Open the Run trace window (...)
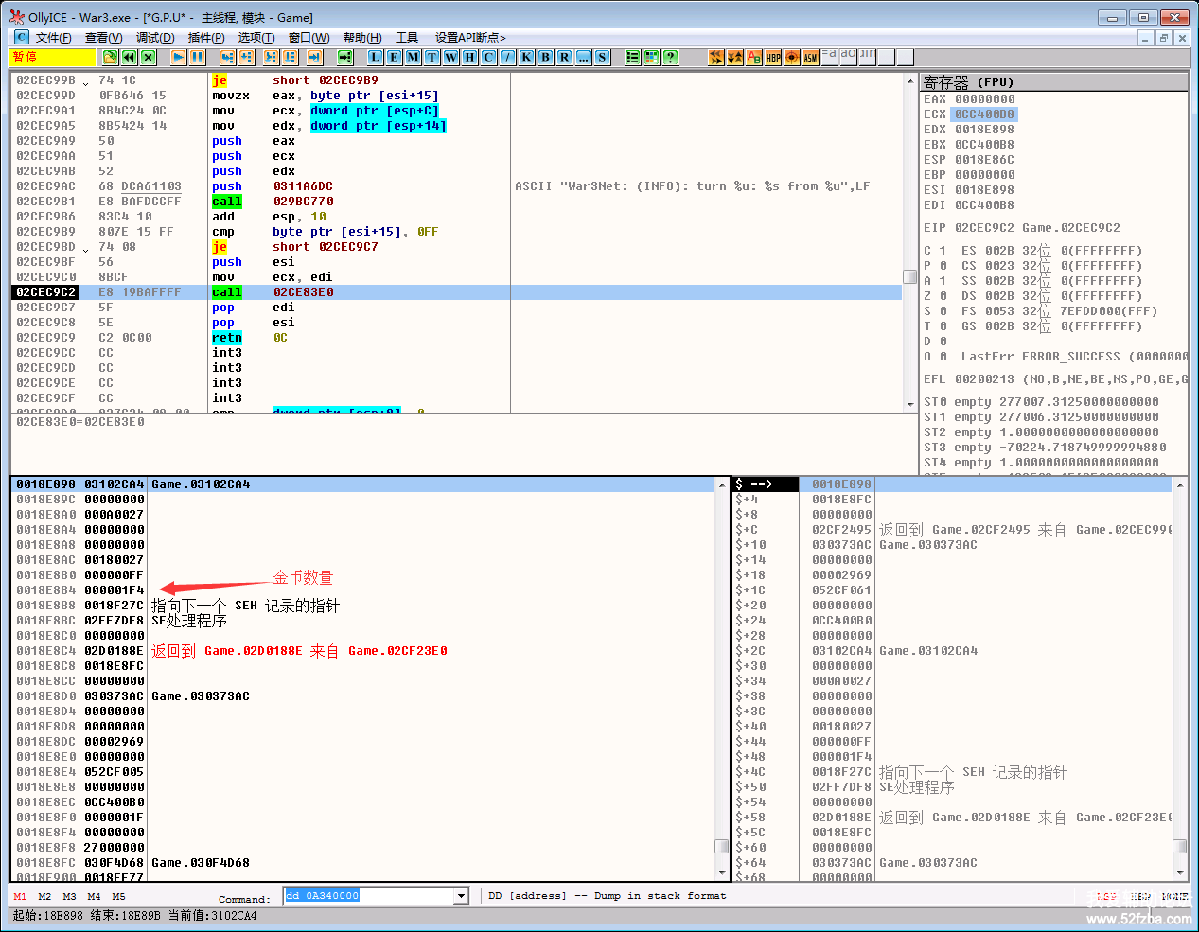1199x932 pixels. point(584,57)
